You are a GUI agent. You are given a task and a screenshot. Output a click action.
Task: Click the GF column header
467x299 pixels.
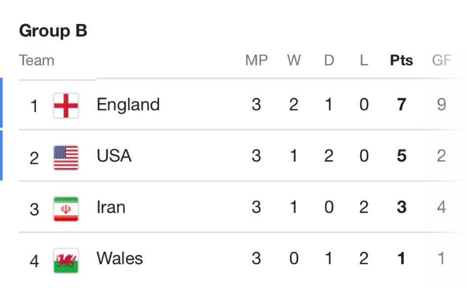click(x=442, y=60)
